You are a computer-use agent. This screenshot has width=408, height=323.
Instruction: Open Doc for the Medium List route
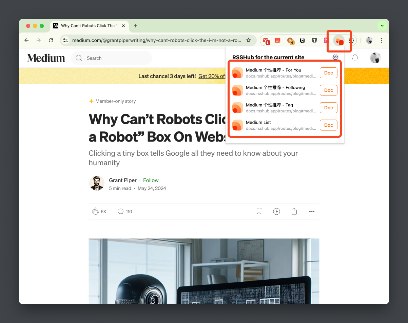click(x=329, y=125)
